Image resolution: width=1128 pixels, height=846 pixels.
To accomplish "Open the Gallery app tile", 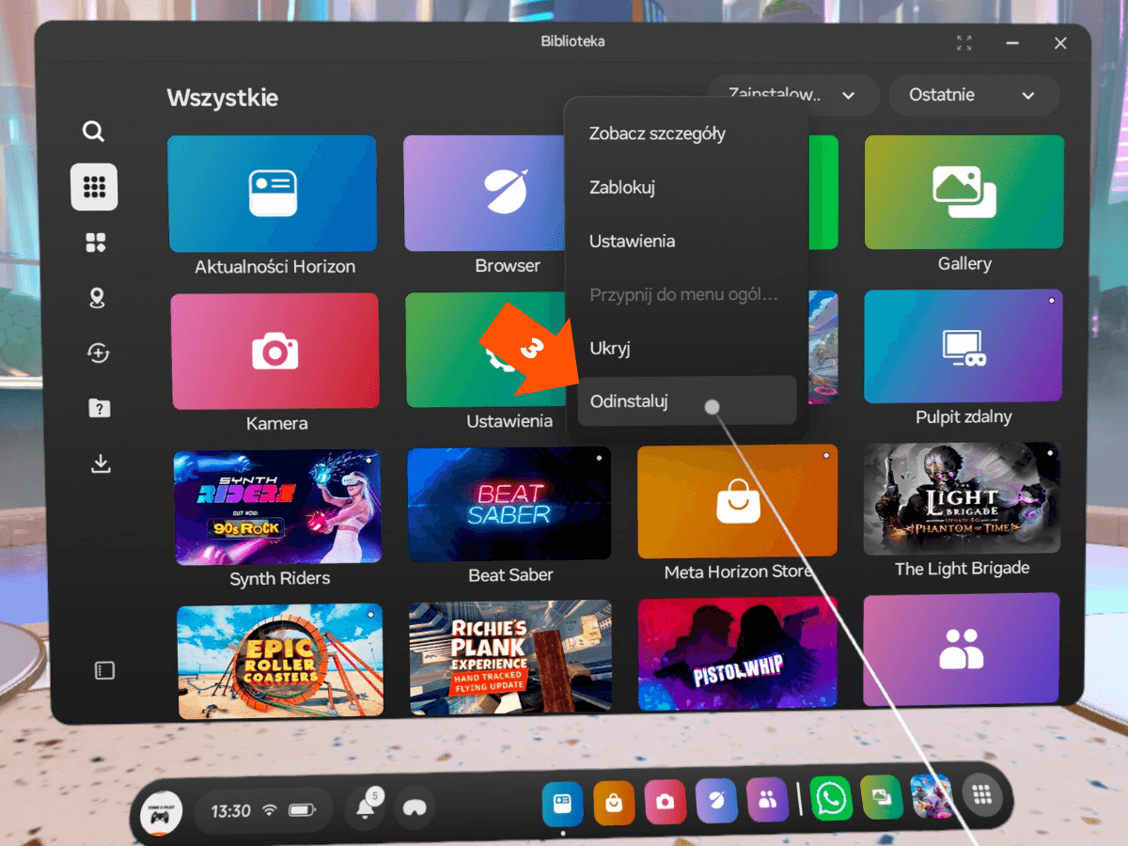I will [x=963, y=193].
